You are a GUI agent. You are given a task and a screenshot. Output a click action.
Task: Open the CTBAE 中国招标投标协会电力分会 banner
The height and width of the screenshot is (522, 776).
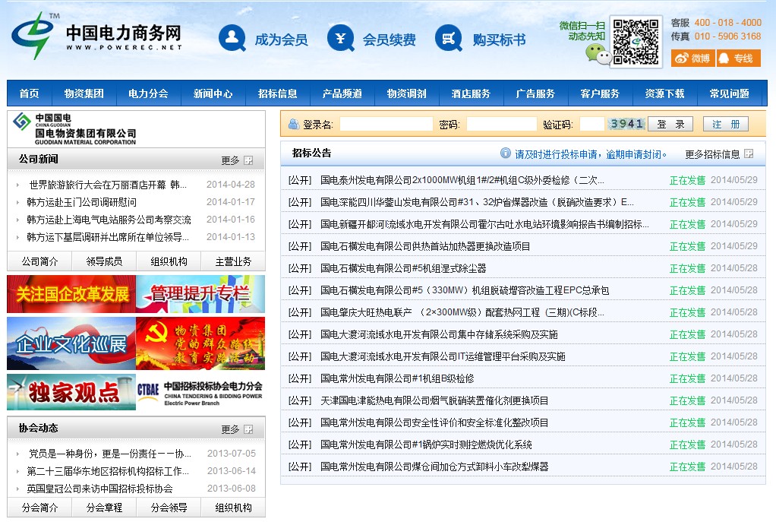[200, 393]
